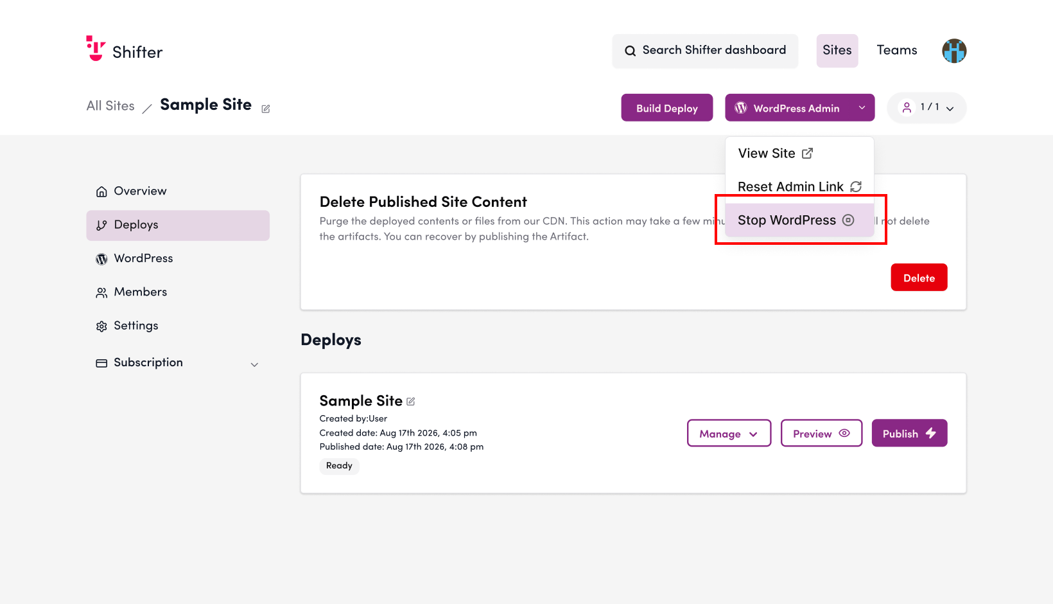The width and height of the screenshot is (1053, 604).
Task: Go to the All Sites breadcrumb link
Action: (110, 106)
